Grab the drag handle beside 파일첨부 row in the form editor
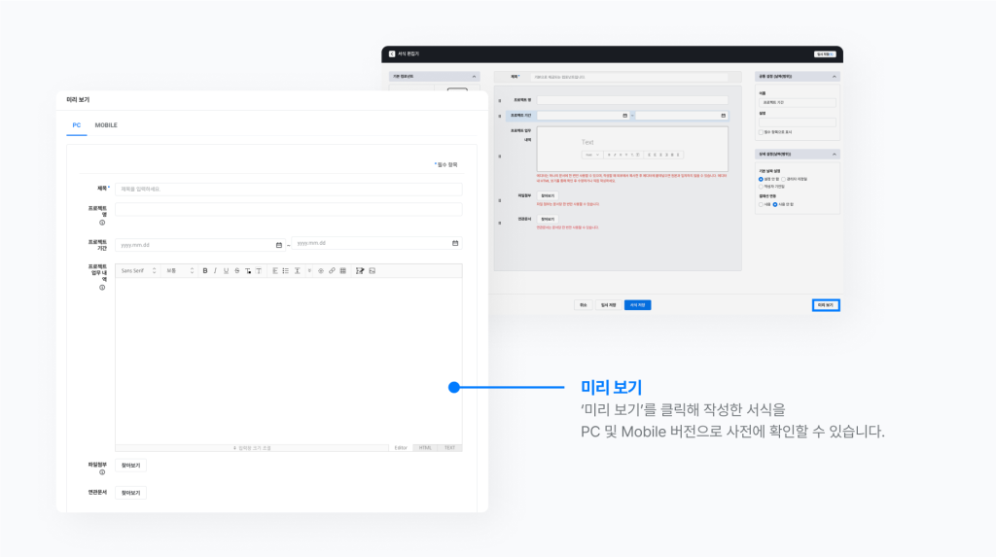 point(500,200)
